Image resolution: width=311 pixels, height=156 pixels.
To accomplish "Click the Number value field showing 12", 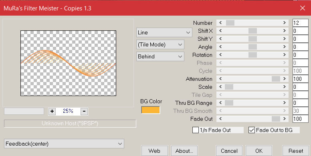I will pos(301,23).
